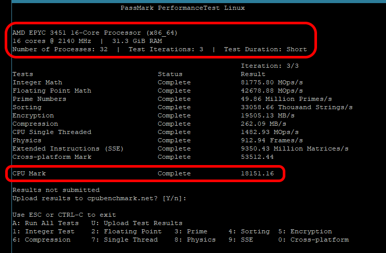Select the CPU Mark label
The image size is (386, 253).
click(x=29, y=173)
